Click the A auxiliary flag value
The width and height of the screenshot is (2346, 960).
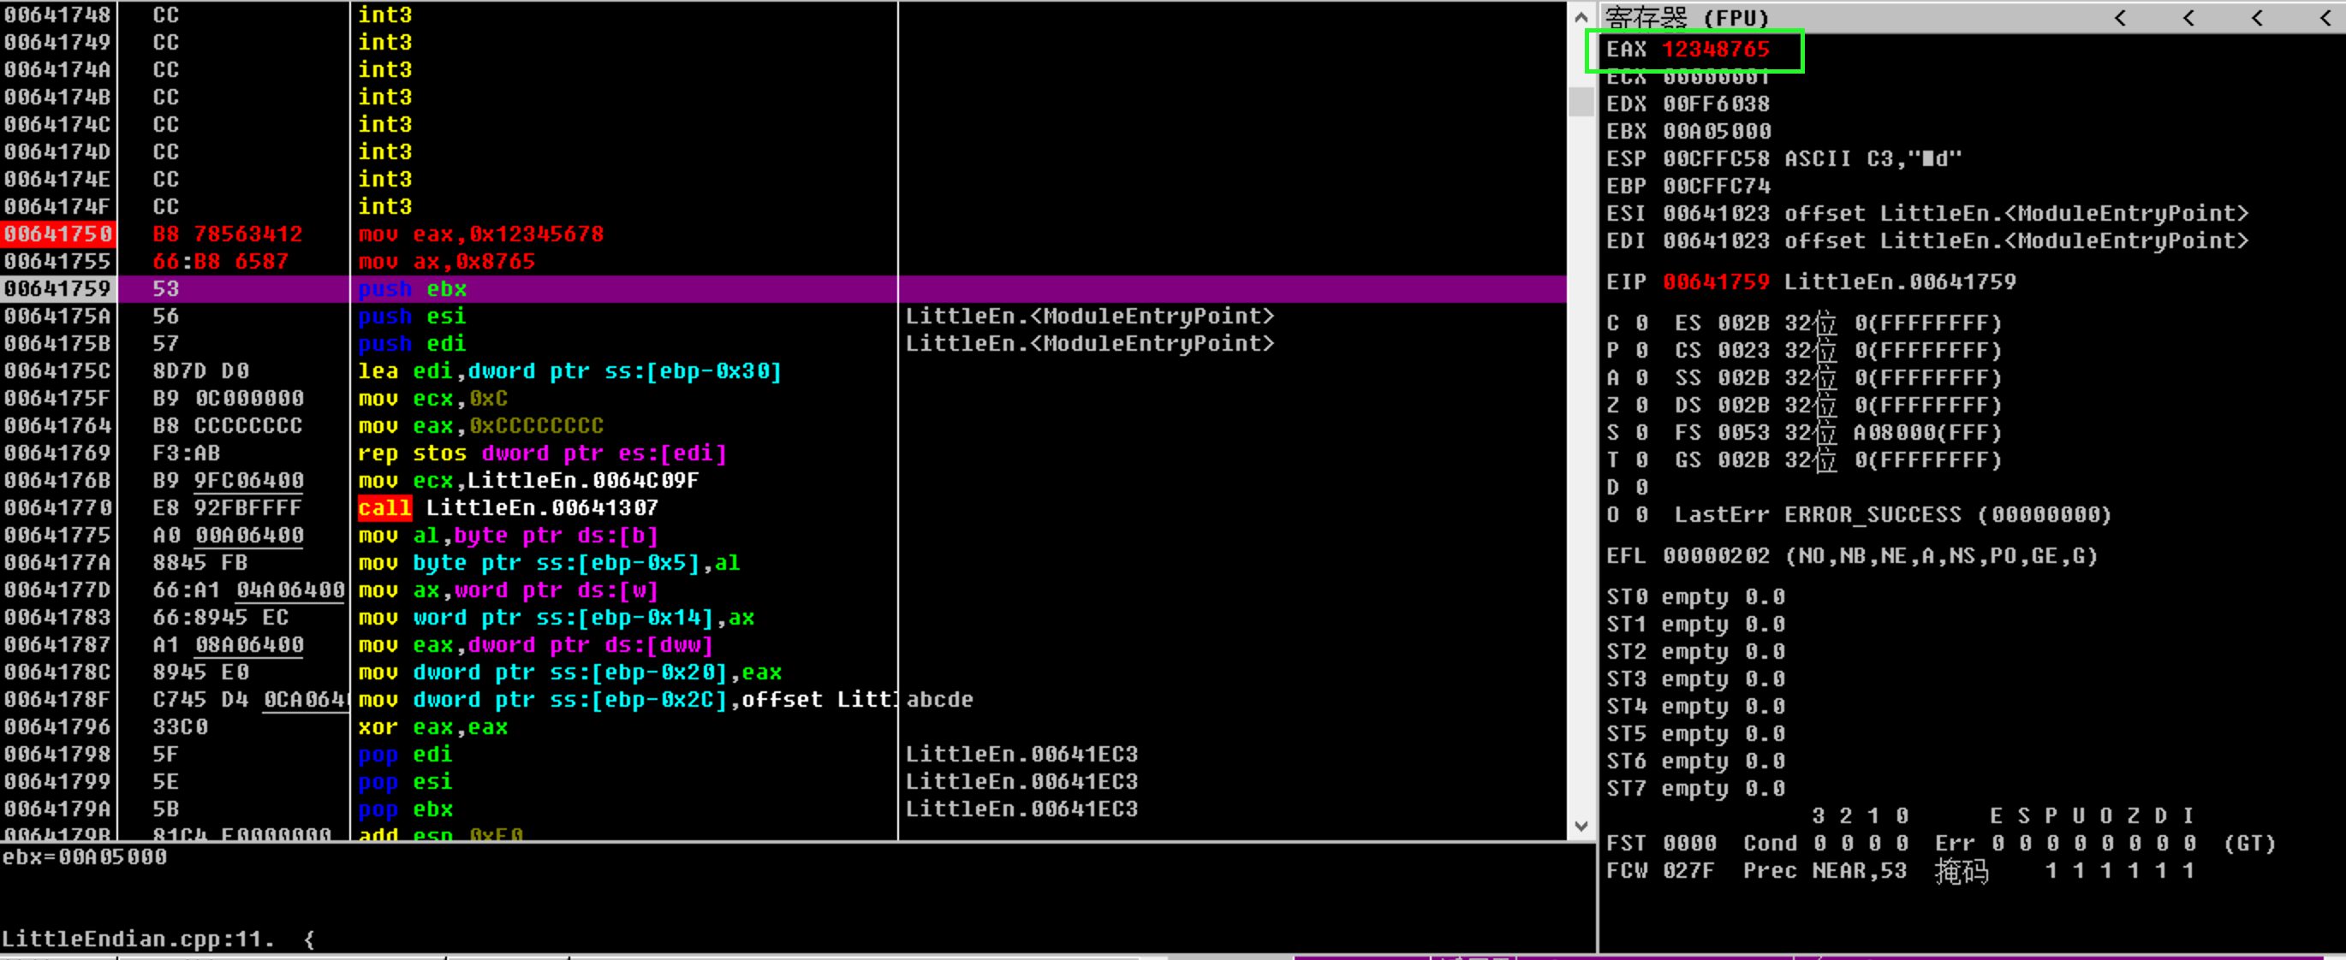1641,376
